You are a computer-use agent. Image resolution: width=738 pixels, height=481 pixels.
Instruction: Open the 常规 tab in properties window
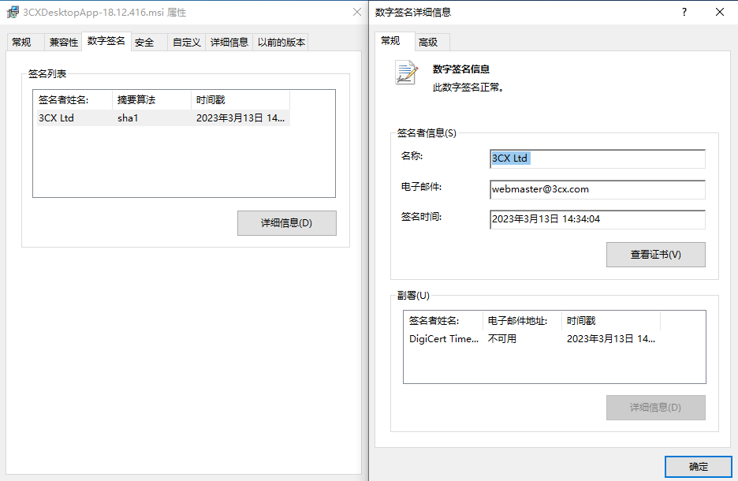click(x=25, y=43)
